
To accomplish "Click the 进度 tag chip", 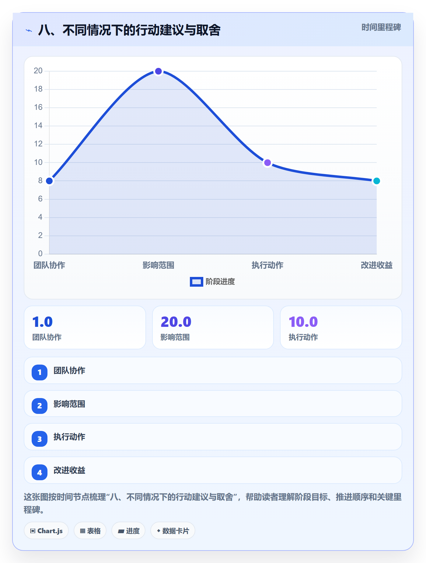I will [128, 531].
